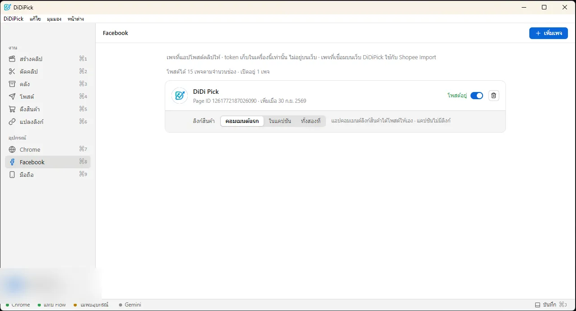The image size is (576, 311).
Task: Open ตัดคลิป scissors item
Action: [48, 71]
